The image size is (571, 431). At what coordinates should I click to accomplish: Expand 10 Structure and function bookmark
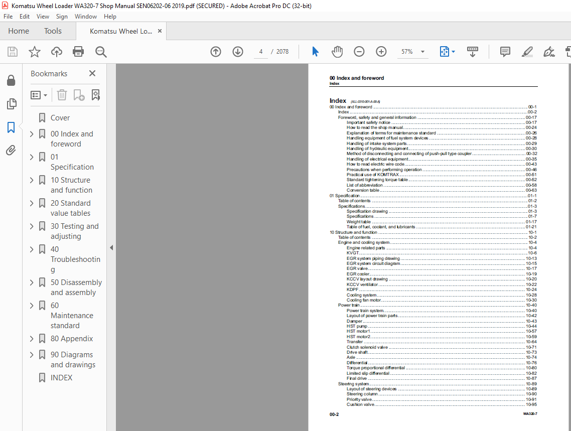(x=32, y=180)
